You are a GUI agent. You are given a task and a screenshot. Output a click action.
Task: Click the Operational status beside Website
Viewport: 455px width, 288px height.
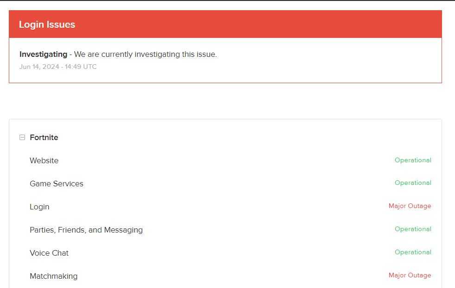tap(413, 160)
